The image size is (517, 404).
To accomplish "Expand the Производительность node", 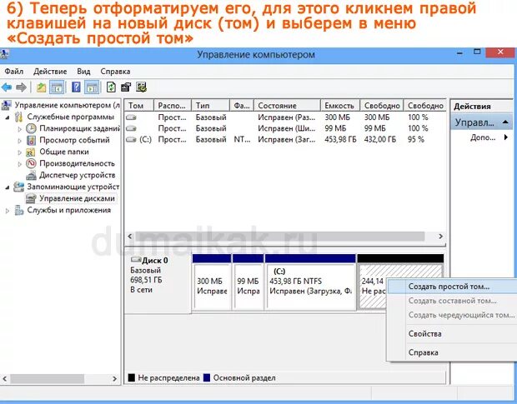I will tap(20, 164).
